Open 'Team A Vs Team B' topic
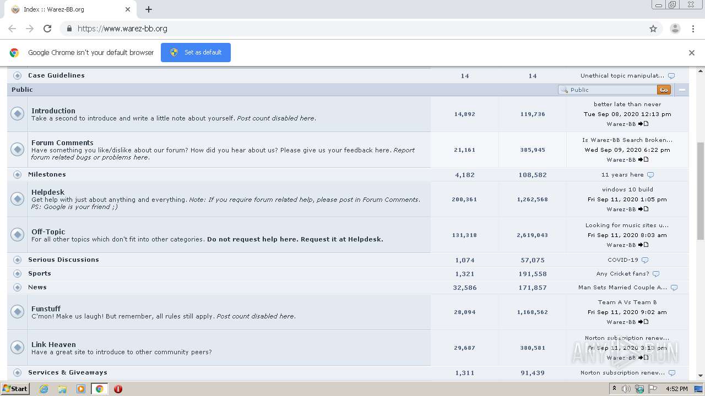The image size is (705, 396). click(x=627, y=302)
